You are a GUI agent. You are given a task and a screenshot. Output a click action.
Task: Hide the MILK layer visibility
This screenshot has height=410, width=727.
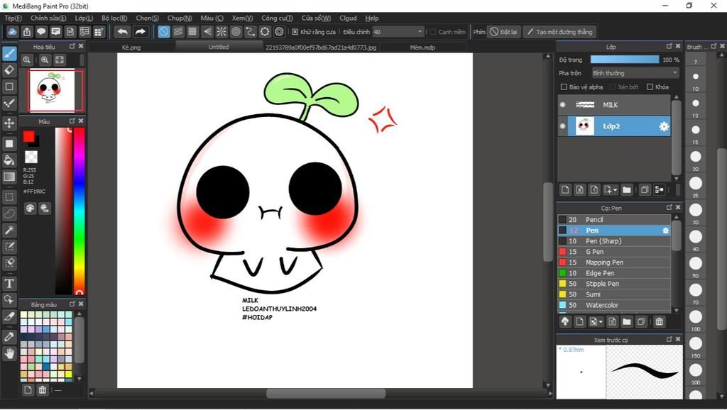click(x=563, y=105)
